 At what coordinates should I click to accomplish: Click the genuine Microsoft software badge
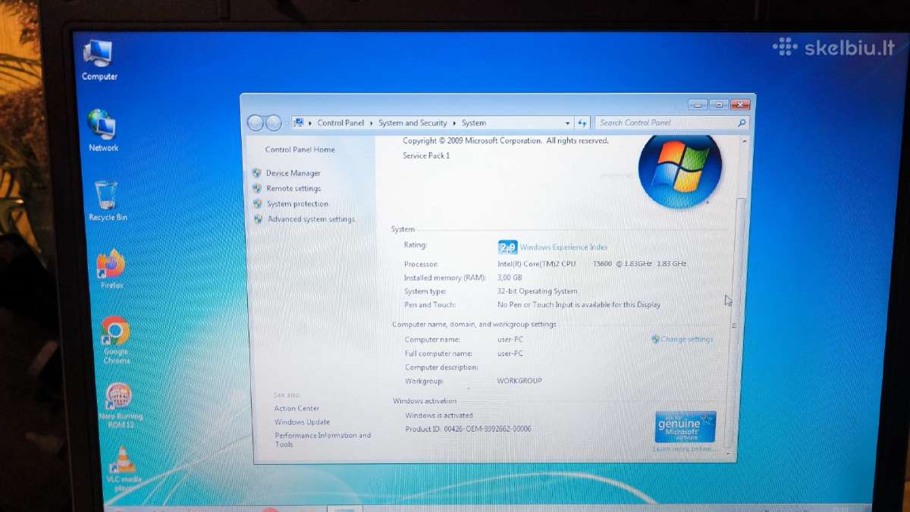[x=686, y=427]
